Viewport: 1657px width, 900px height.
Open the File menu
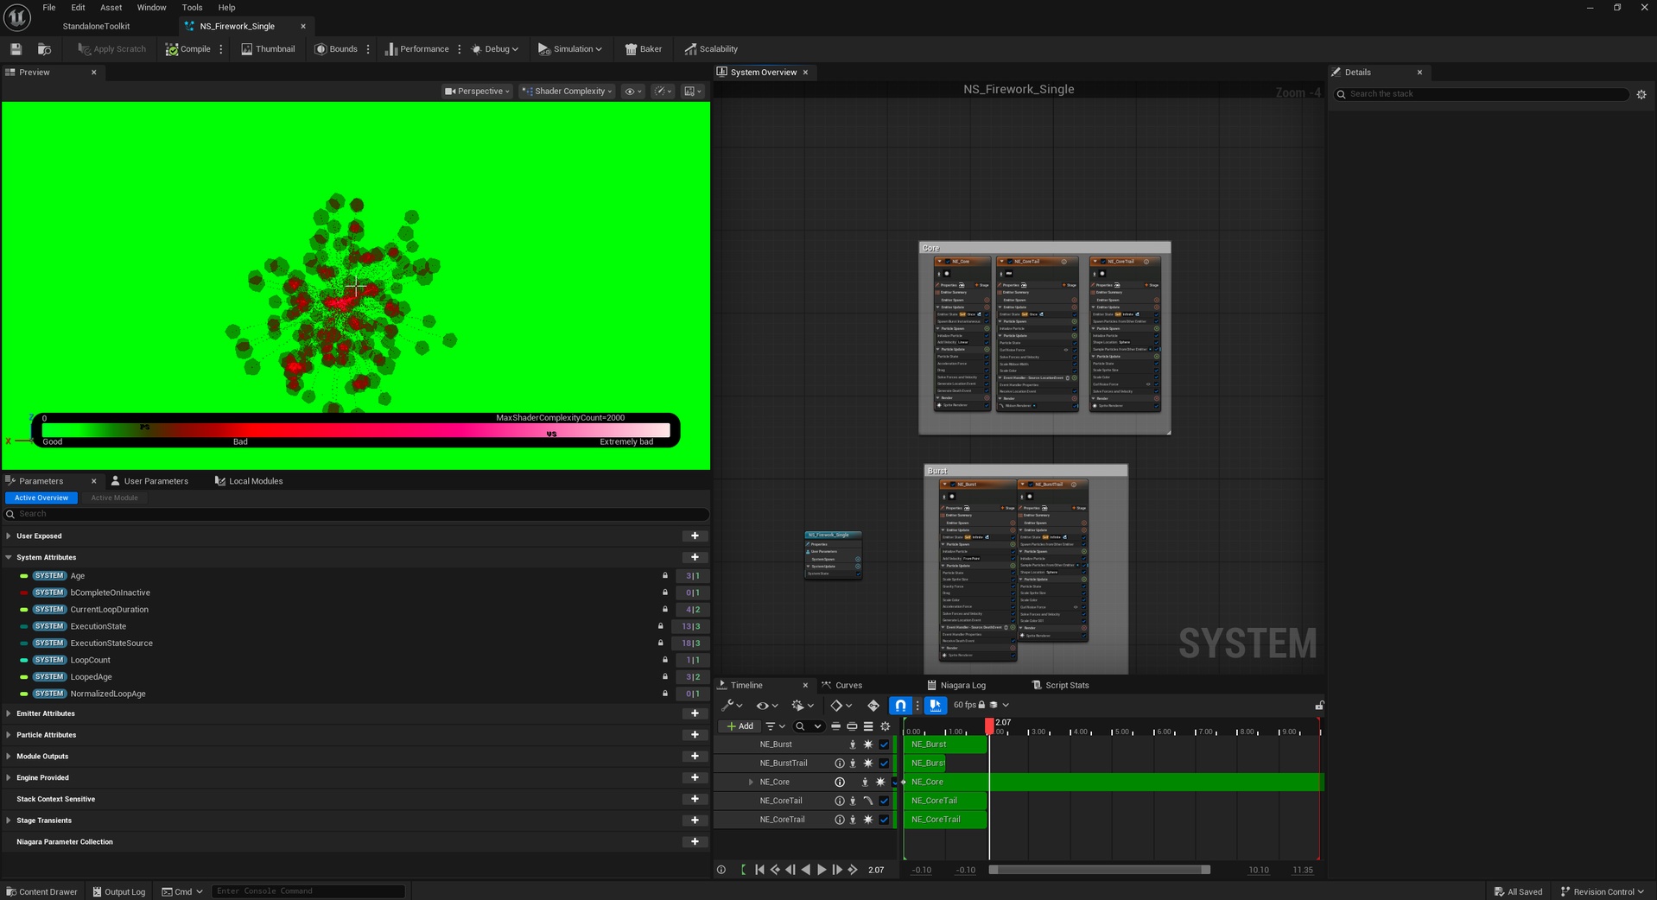pyautogui.click(x=49, y=8)
